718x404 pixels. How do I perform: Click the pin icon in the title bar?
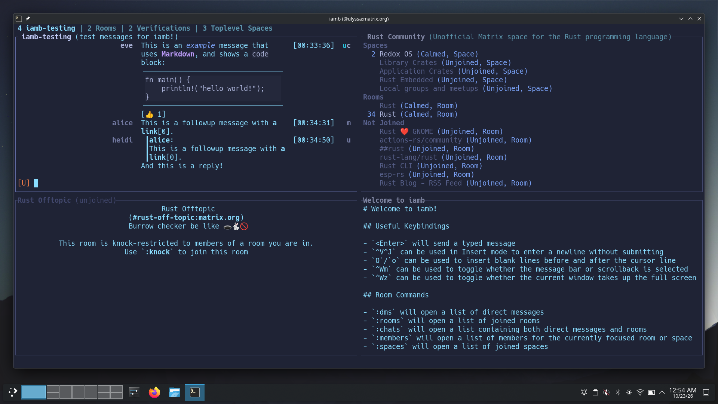[x=28, y=19]
